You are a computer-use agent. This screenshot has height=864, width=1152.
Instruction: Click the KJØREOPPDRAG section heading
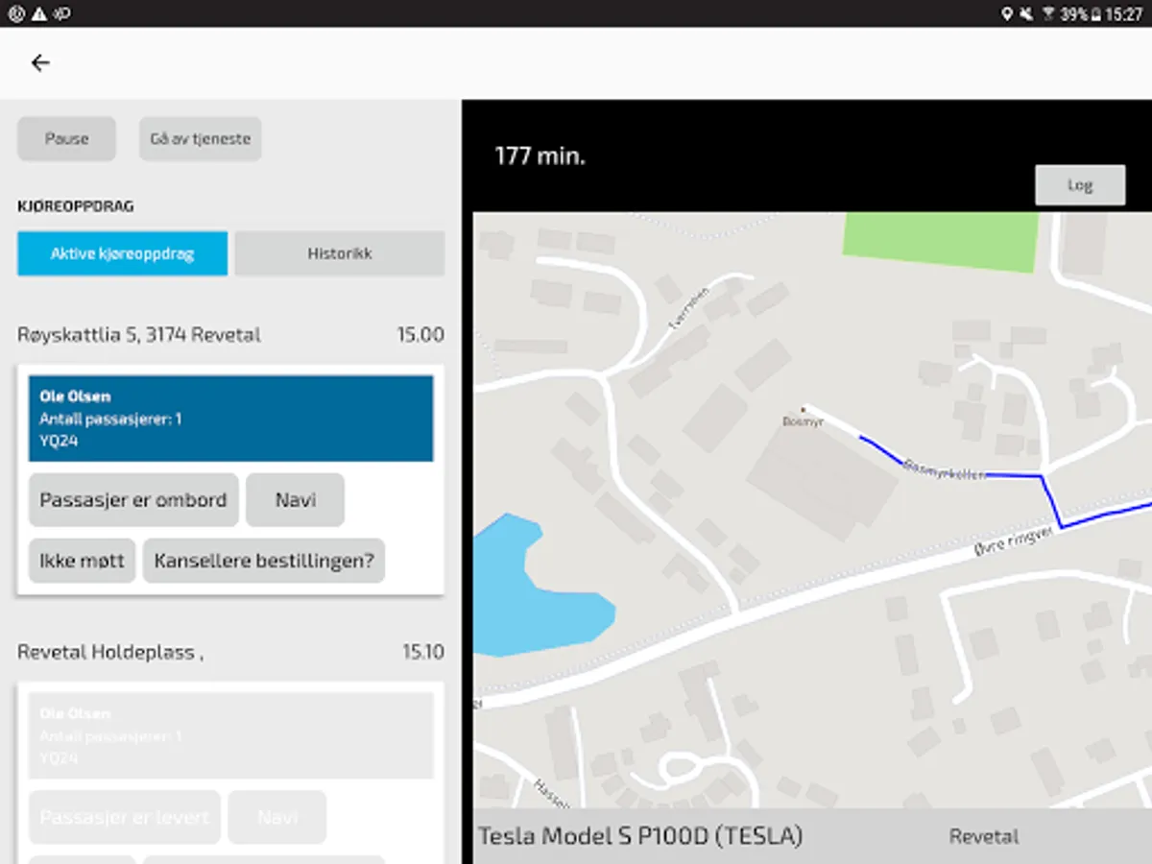coord(76,206)
